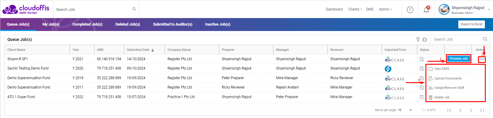The width and height of the screenshot is (493, 118).
Task: Expand the Admin dropdown menu
Action: pyautogui.click(x=386, y=9)
